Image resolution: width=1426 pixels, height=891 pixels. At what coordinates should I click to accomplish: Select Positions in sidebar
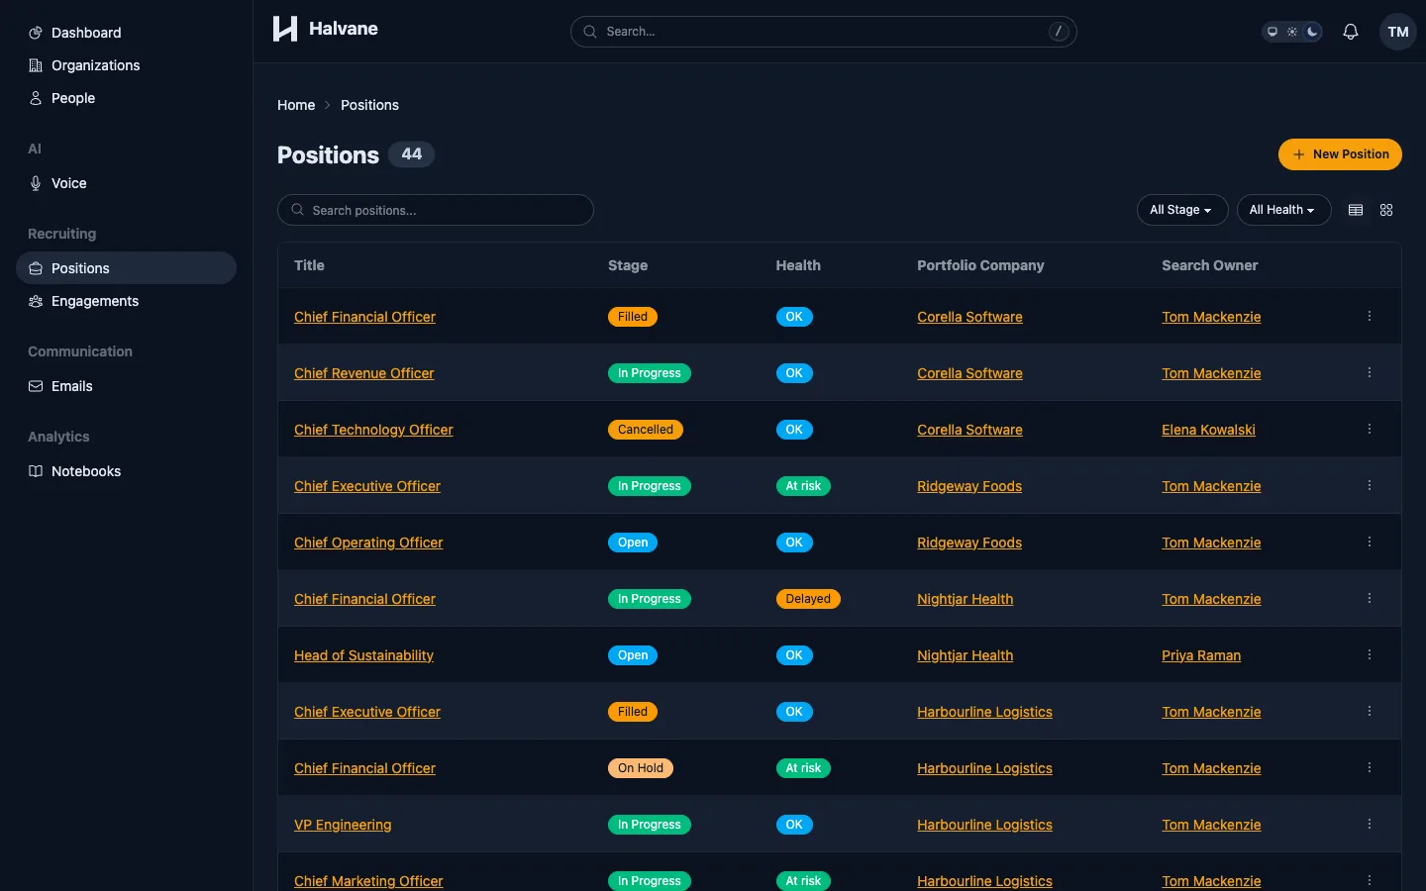[x=126, y=268]
